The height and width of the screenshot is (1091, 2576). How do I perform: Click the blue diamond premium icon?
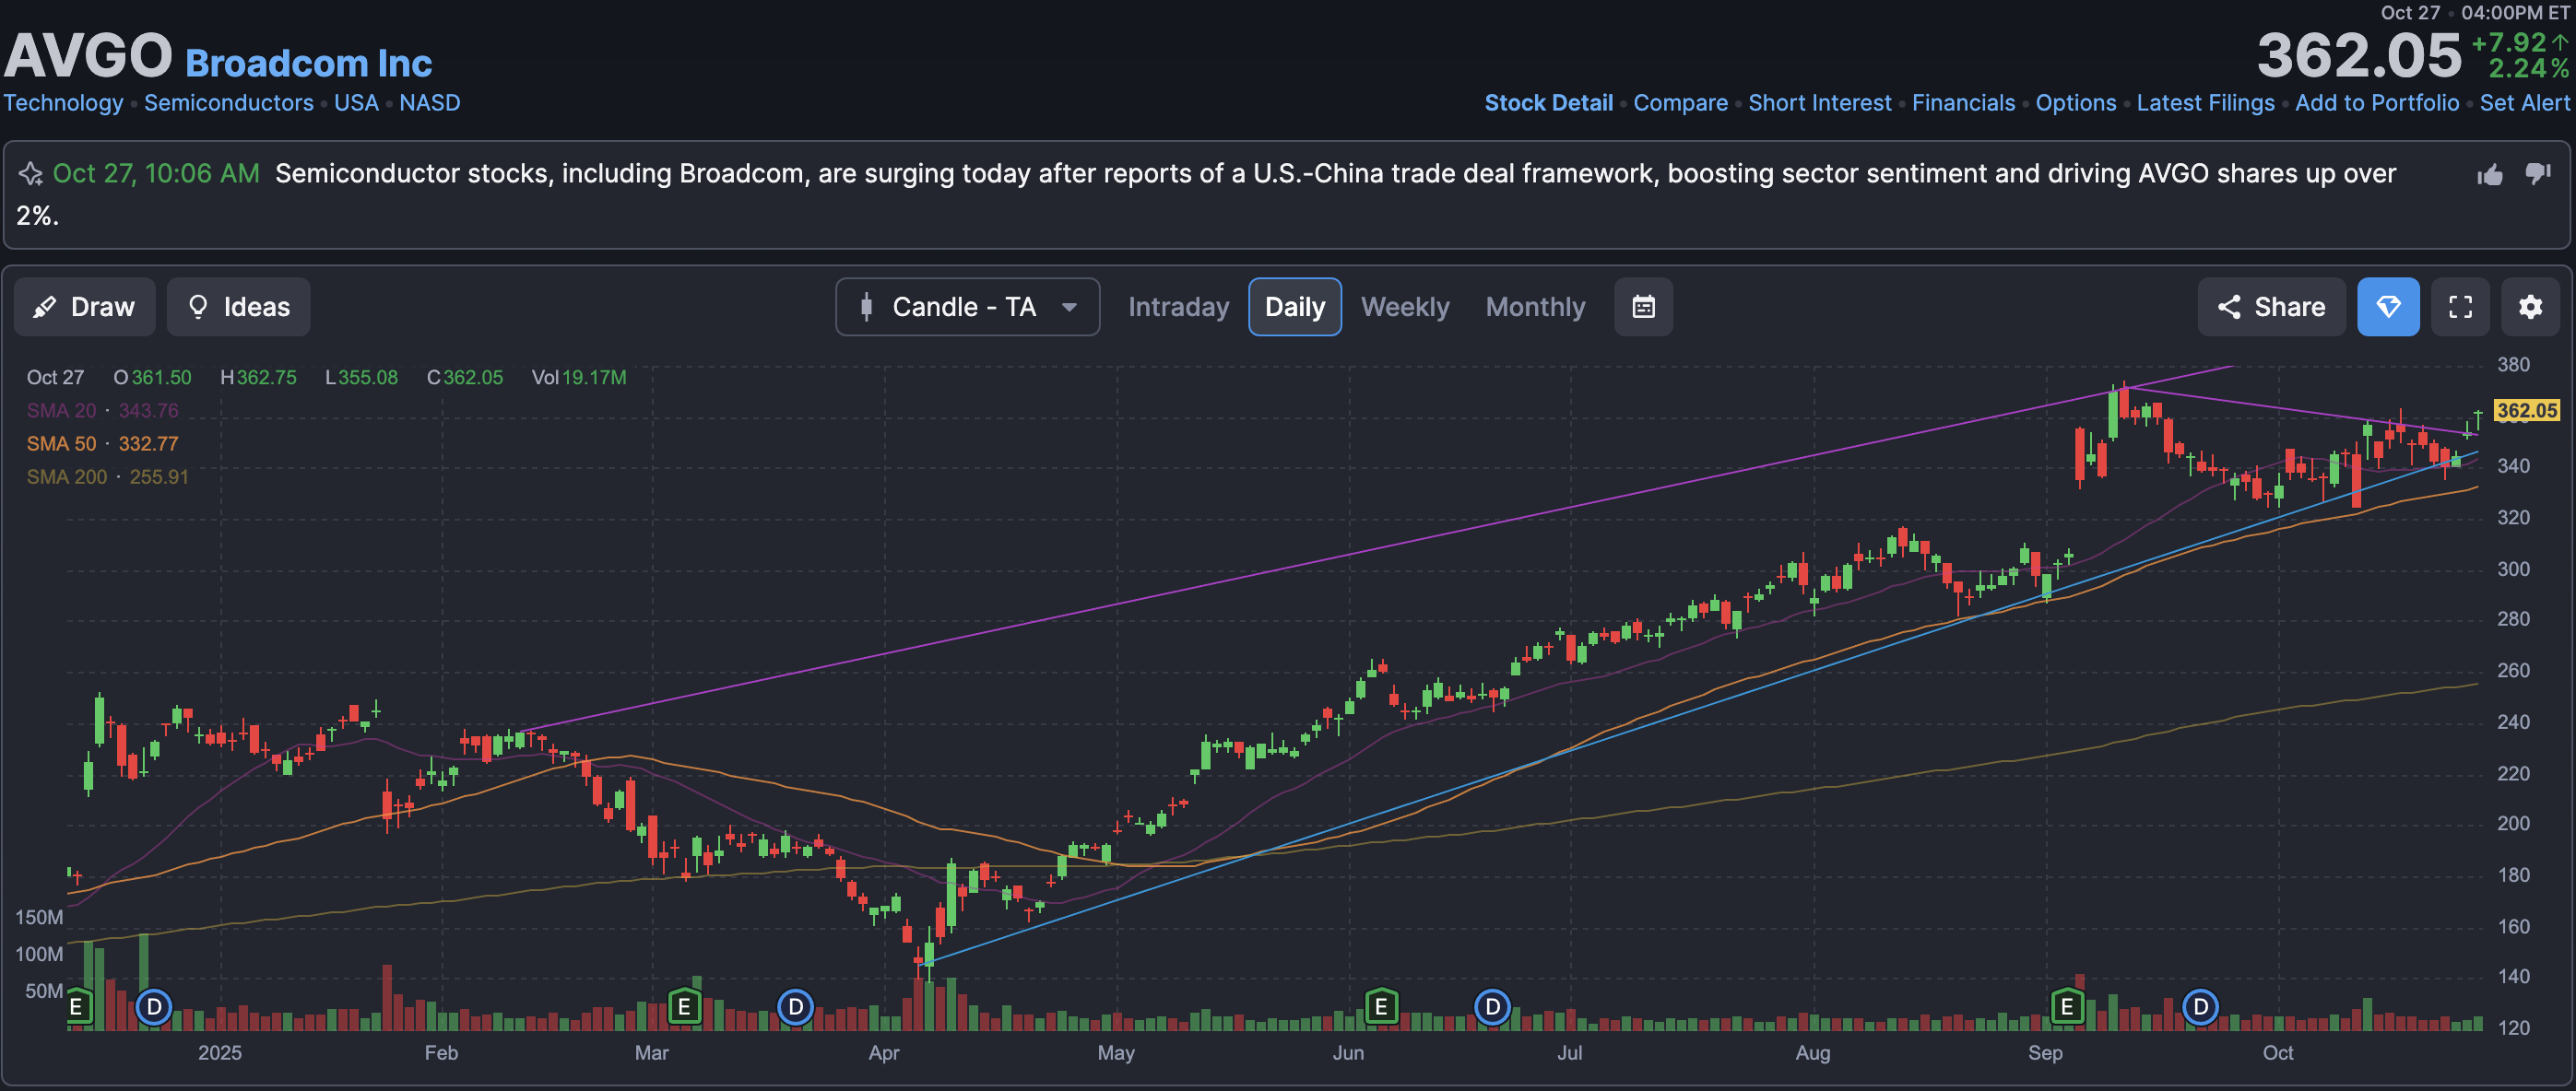2388,307
